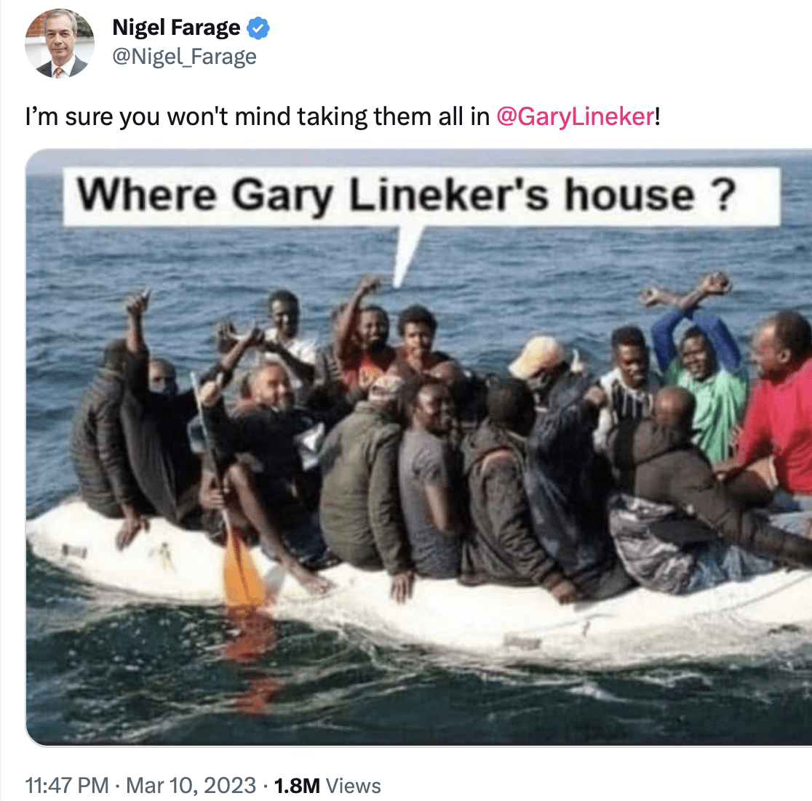The height and width of the screenshot is (801, 812).
Task: Click the word "house" in the image caption
Action: point(629,195)
